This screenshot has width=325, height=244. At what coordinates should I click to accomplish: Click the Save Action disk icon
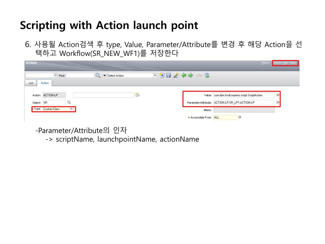(169, 75)
